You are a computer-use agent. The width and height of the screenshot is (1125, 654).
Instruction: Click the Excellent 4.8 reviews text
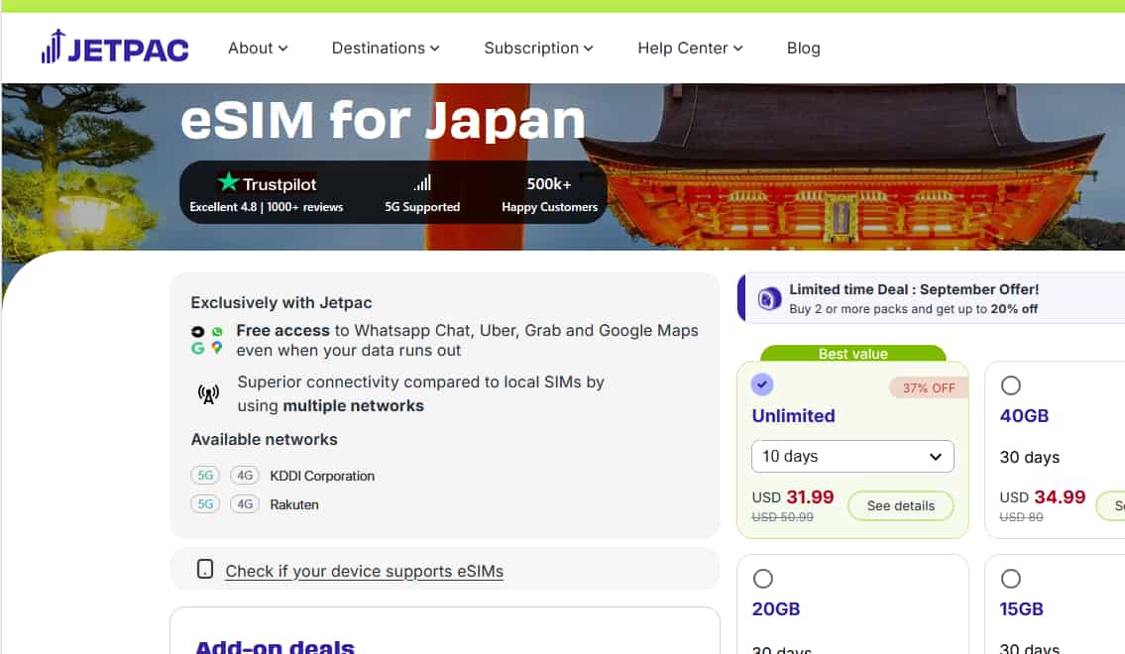pos(267,206)
